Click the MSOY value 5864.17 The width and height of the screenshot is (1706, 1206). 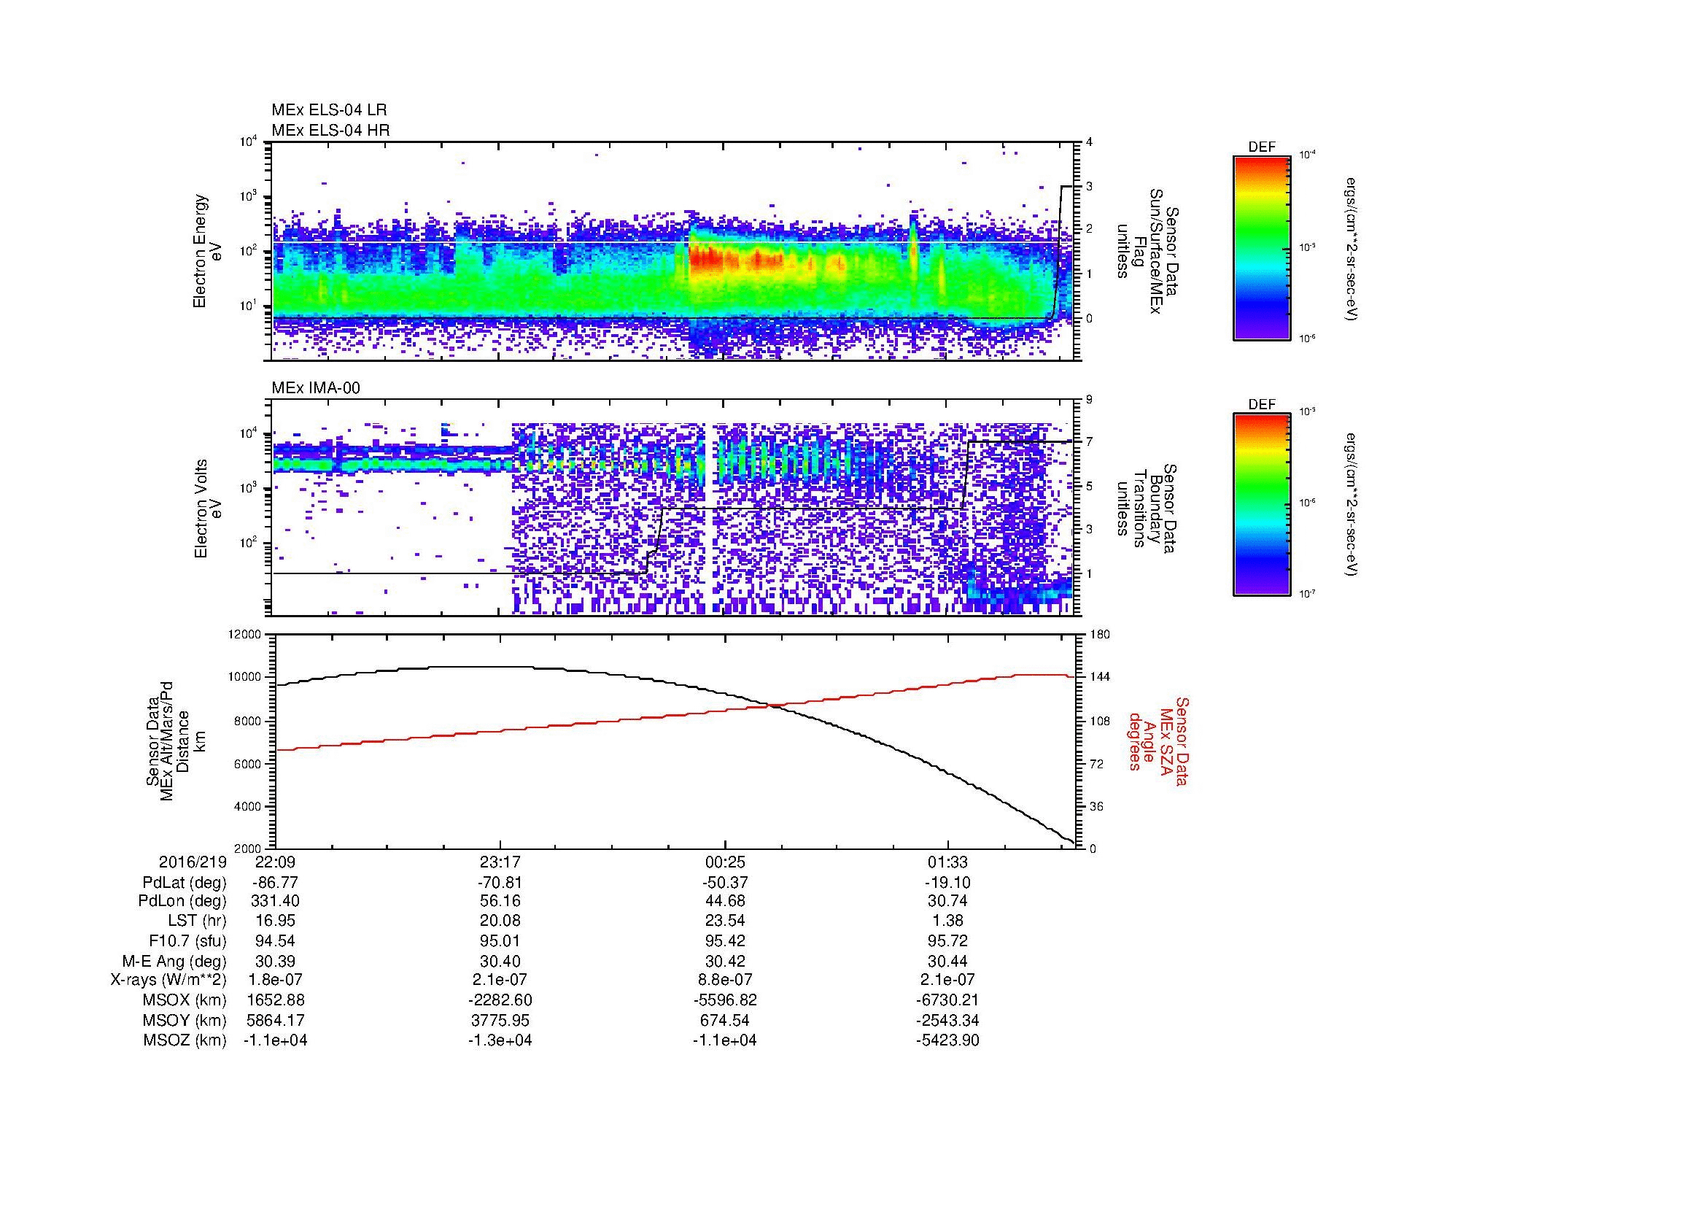tap(275, 1020)
